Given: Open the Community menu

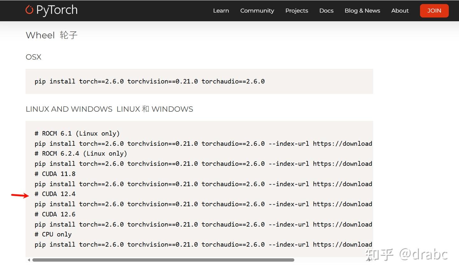Looking at the screenshot, I should (x=257, y=10).
